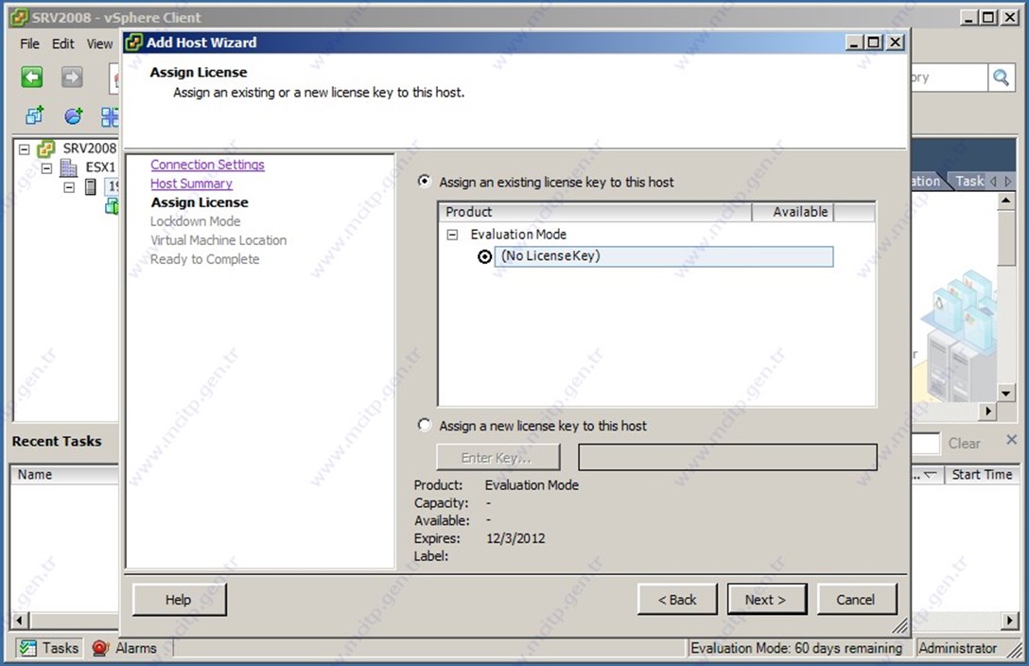Close the Recent Tasks panel
The width and height of the screenshot is (1029, 666).
pyautogui.click(x=1011, y=440)
